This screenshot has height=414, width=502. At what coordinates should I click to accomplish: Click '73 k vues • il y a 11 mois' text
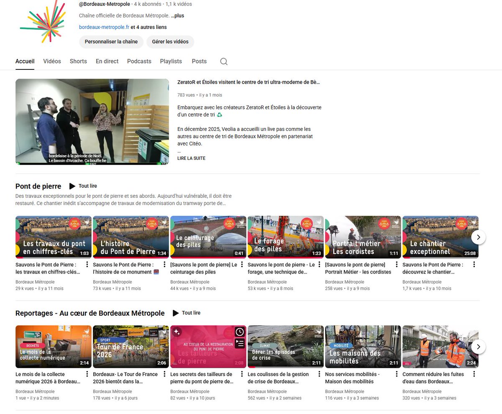[x=117, y=289]
